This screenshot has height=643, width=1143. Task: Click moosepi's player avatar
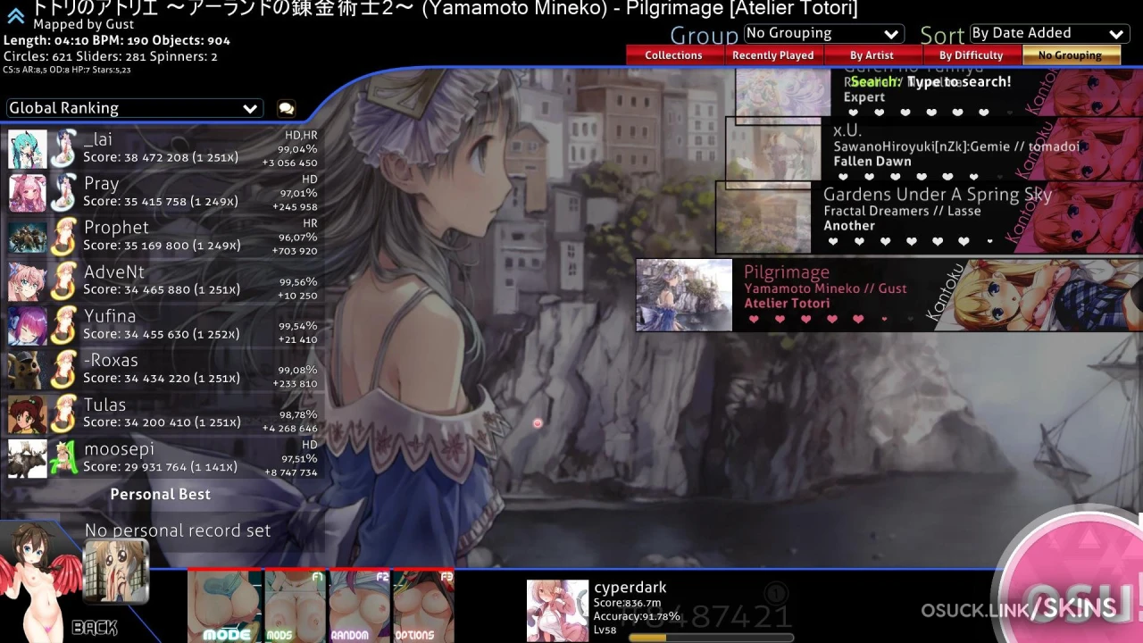[27, 458]
